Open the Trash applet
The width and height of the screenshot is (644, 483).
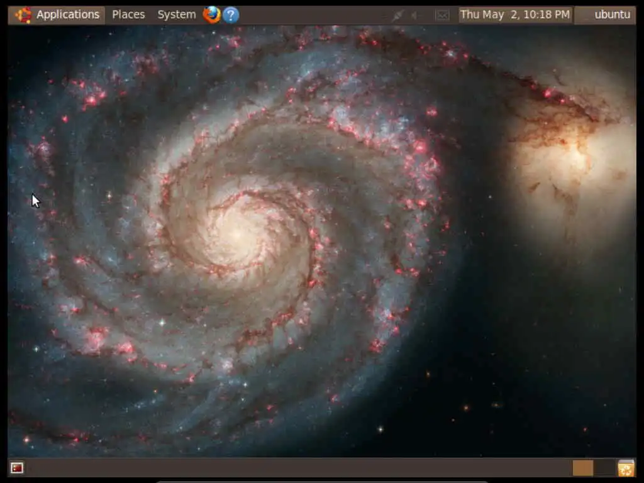[626, 468]
